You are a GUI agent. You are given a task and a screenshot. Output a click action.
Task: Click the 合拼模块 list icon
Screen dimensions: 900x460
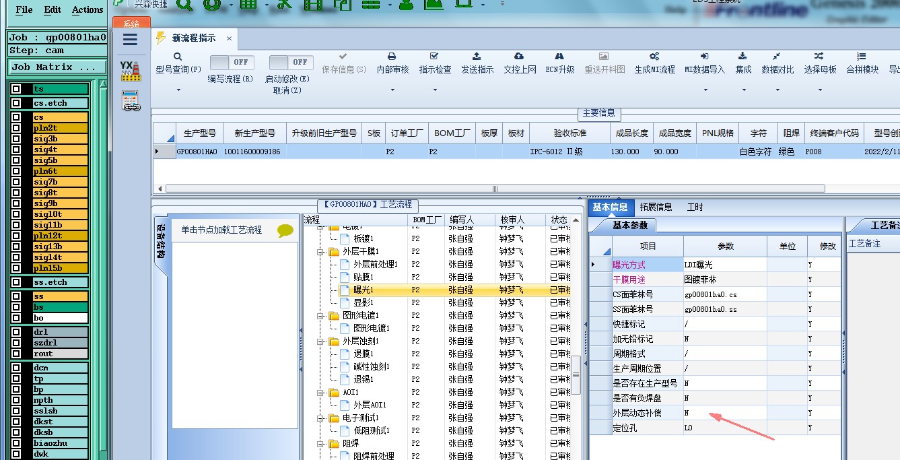862,57
